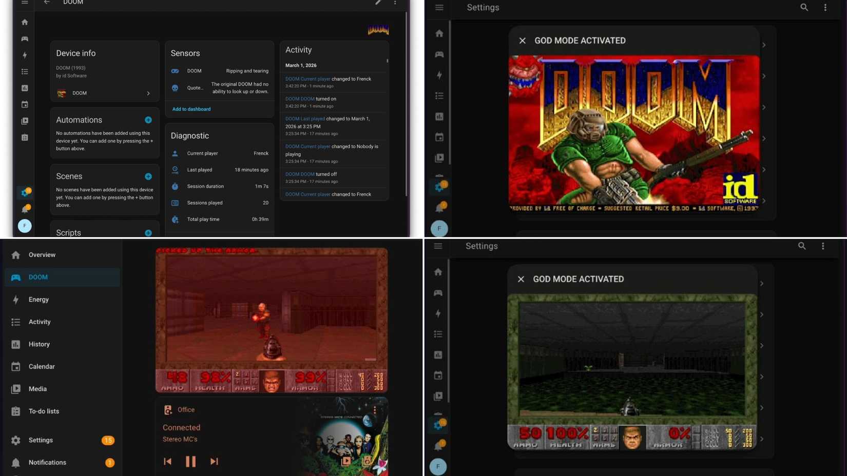Image resolution: width=847 pixels, height=476 pixels.
Task: Open To-do lists in the expanded sidebar
Action: click(x=62, y=411)
